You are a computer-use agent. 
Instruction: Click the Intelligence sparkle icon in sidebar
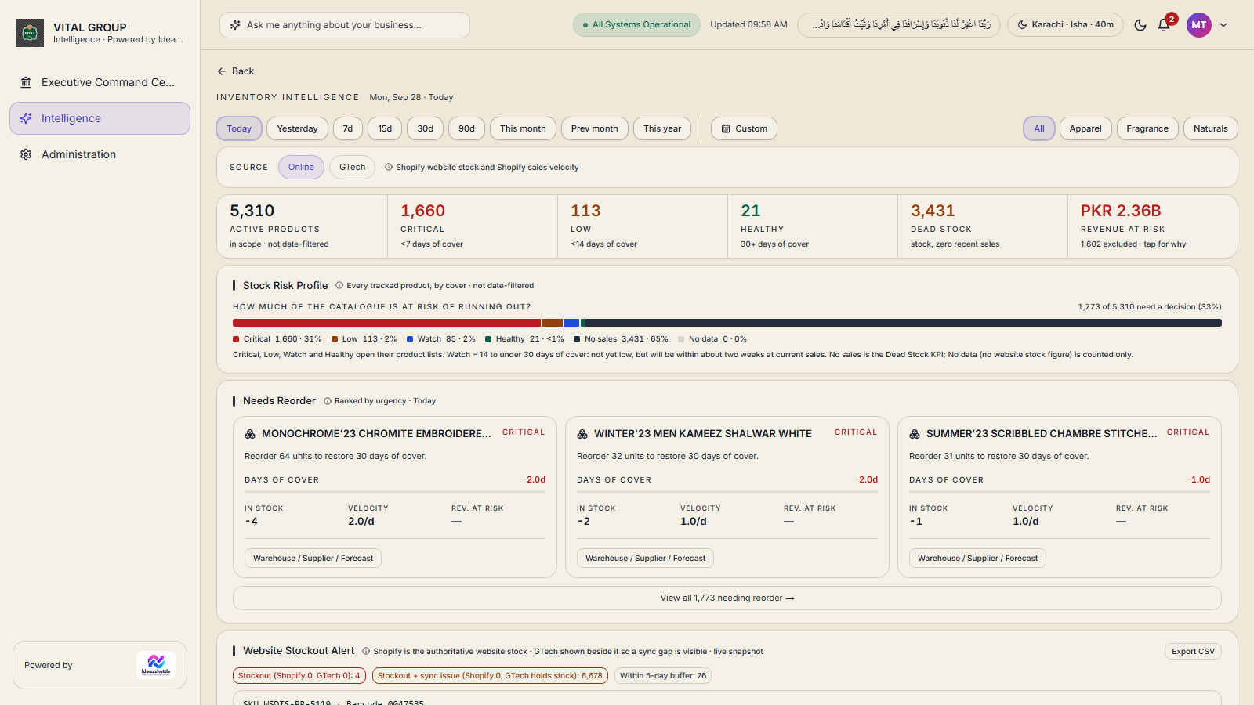(26, 118)
